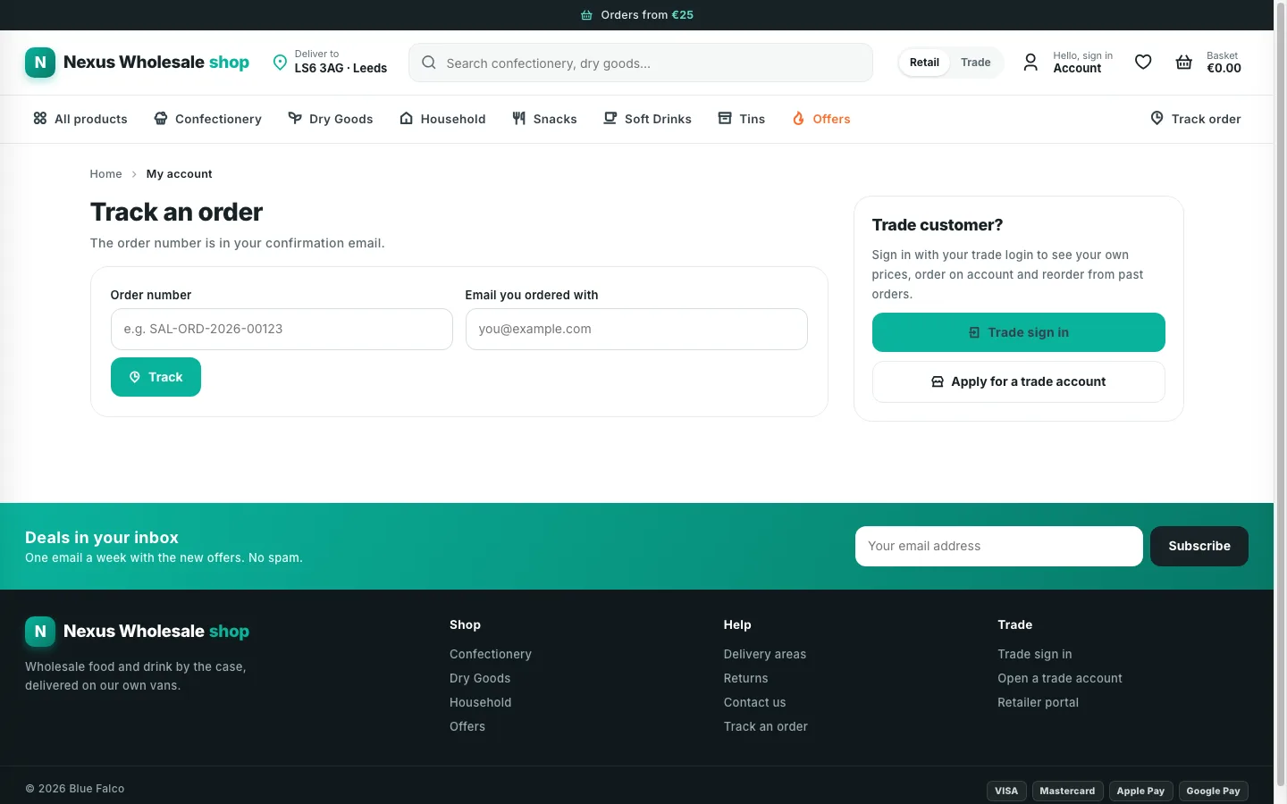Go to Home in the breadcrumb
The height and width of the screenshot is (804, 1287).
click(105, 174)
